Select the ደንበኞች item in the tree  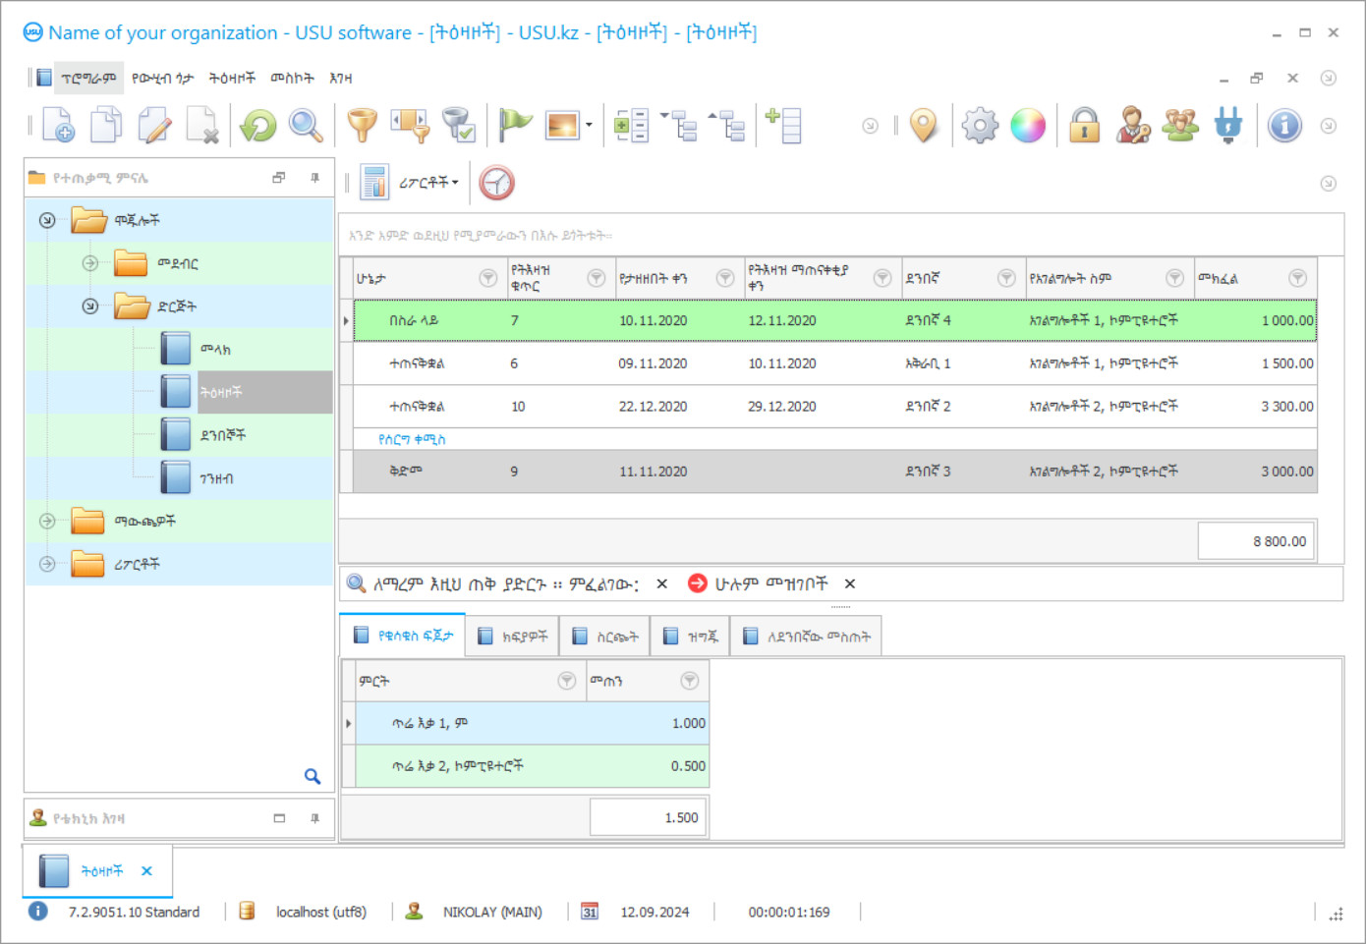[223, 435]
